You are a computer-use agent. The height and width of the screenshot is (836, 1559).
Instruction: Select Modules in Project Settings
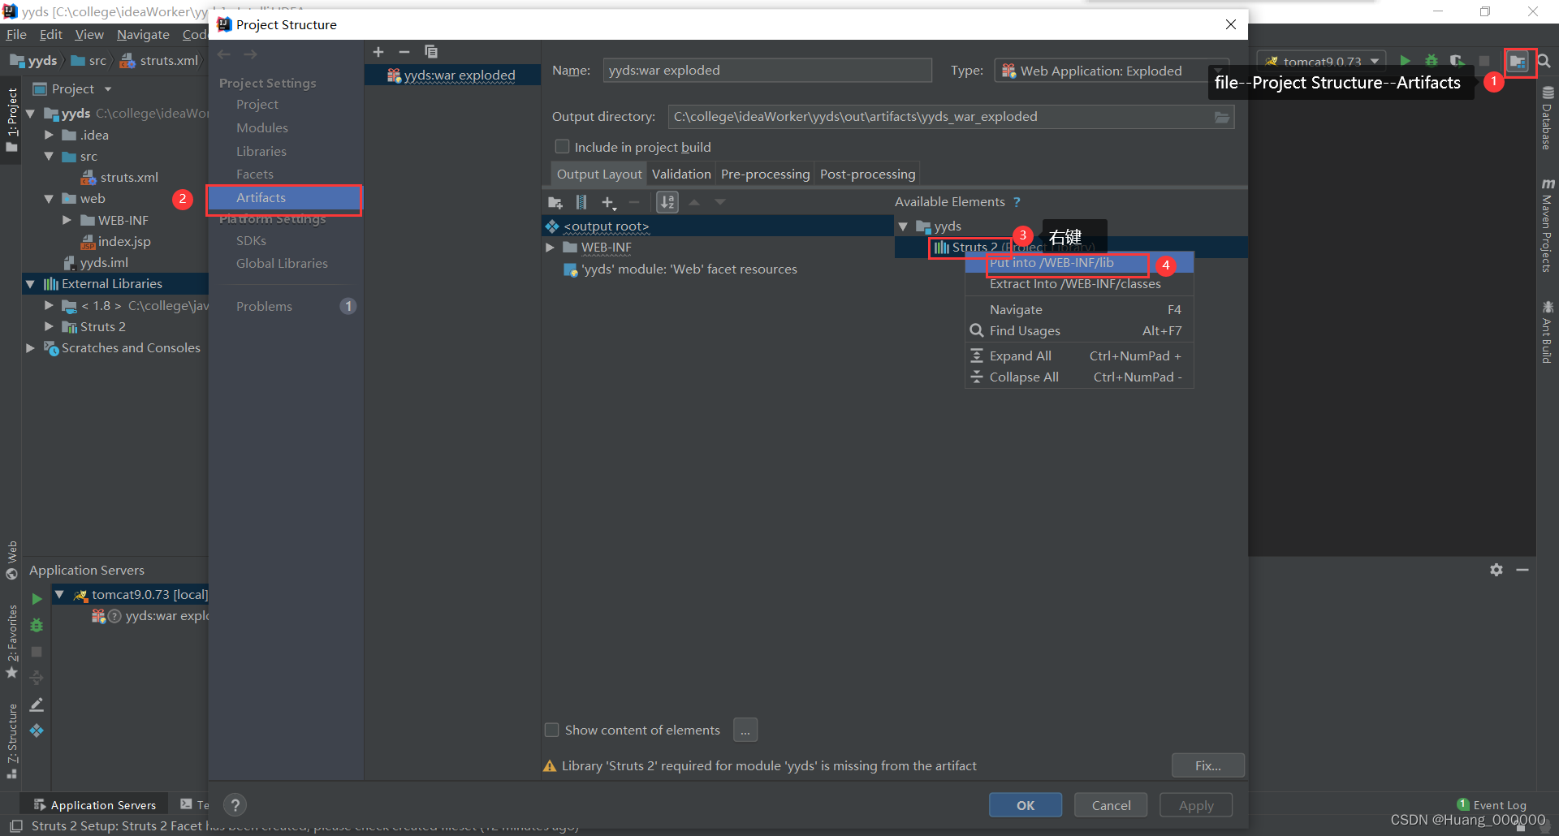(x=262, y=127)
